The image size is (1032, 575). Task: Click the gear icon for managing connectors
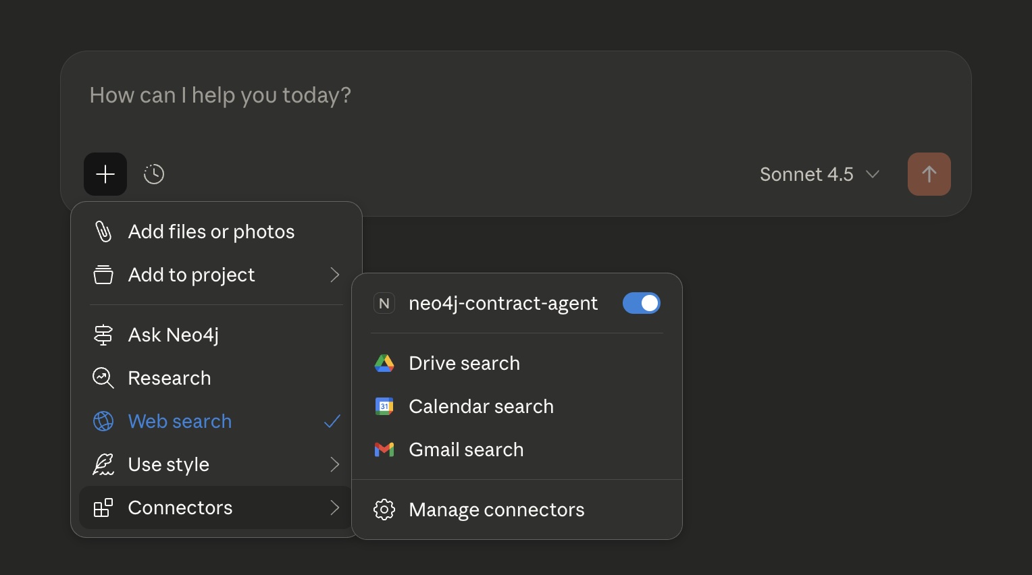coord(384,510)
